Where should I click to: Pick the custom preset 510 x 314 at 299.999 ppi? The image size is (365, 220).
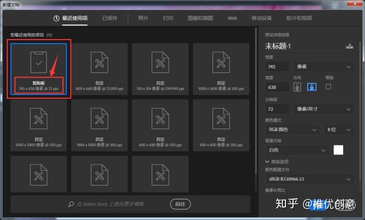pos(160,69)
